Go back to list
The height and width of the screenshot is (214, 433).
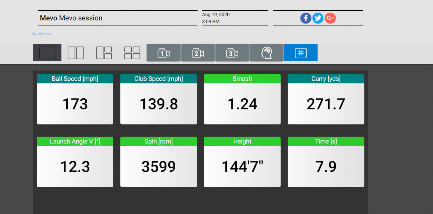(x=42, y=34)
